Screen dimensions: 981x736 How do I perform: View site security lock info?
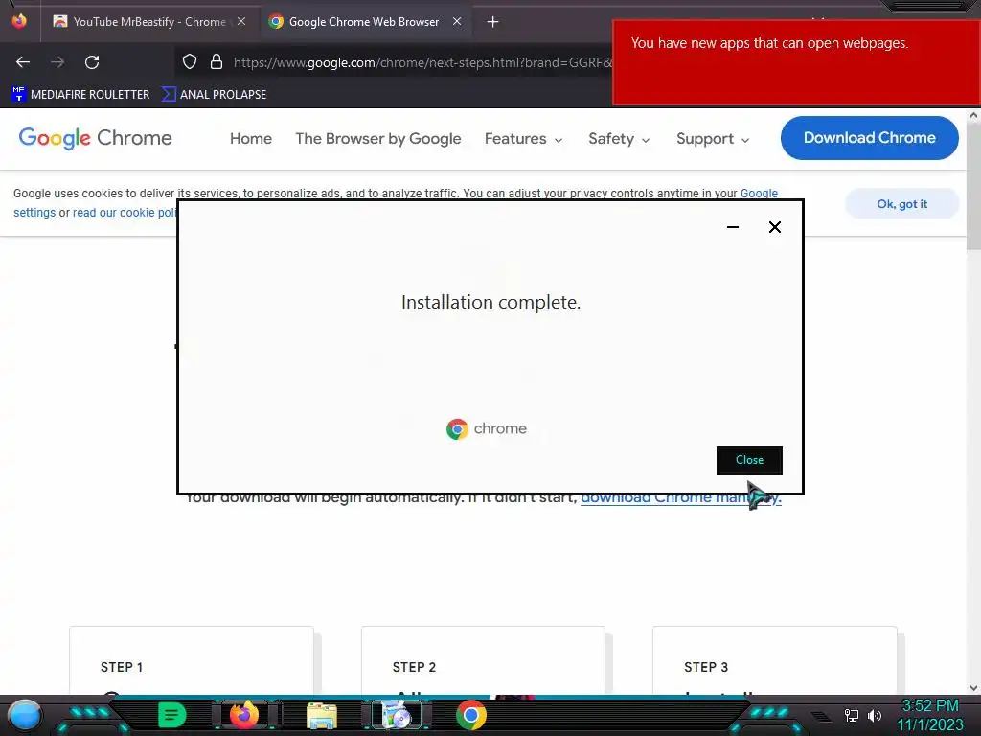[217, 61]
